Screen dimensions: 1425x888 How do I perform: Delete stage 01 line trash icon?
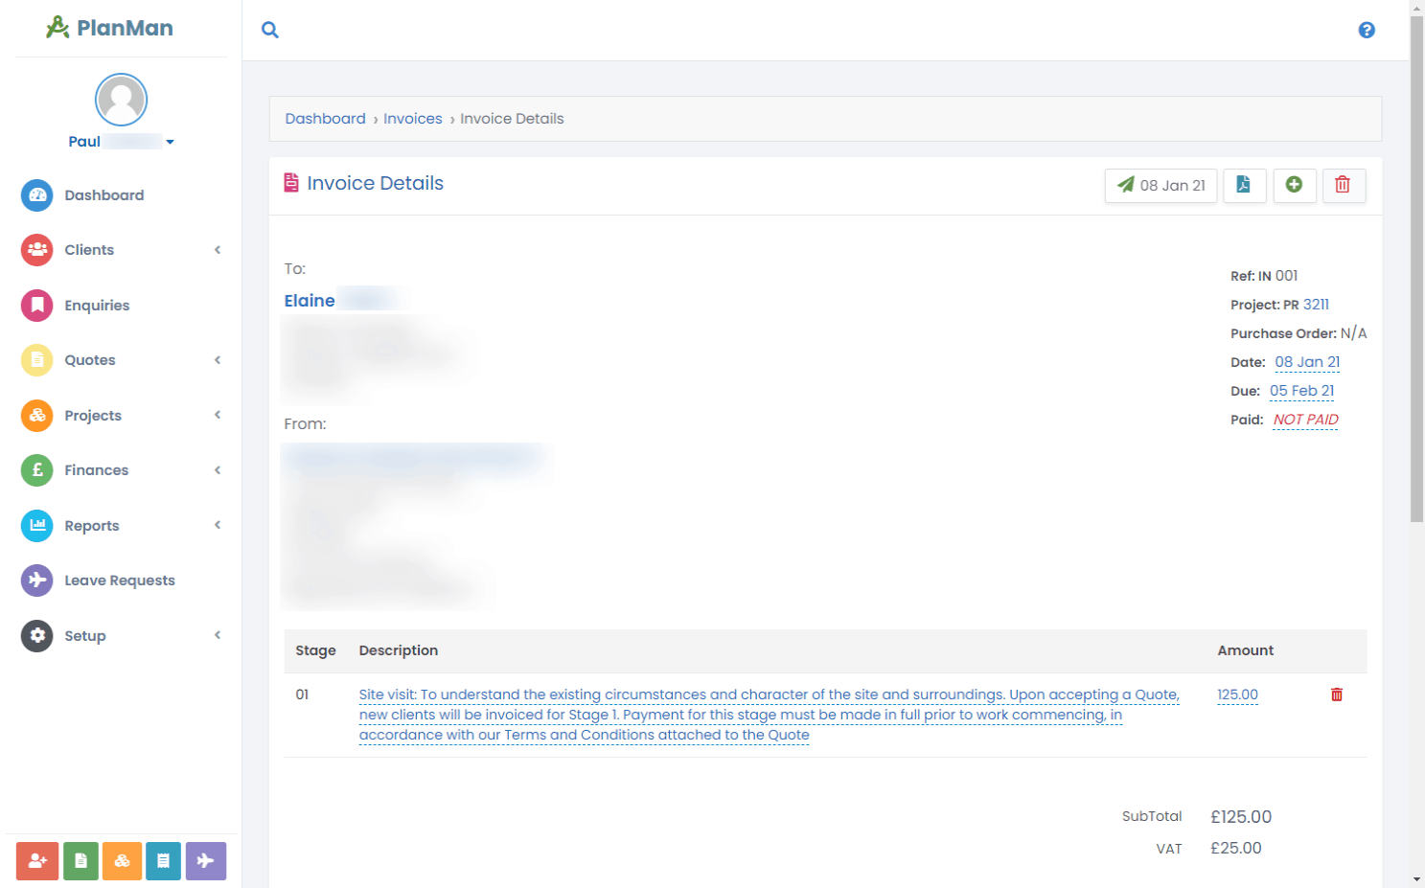click(1337, 694)
